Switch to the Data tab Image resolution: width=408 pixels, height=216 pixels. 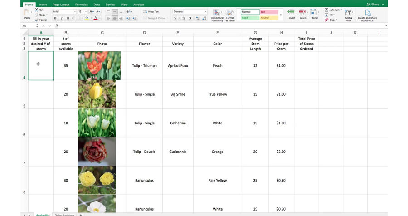tap(97, 5)
